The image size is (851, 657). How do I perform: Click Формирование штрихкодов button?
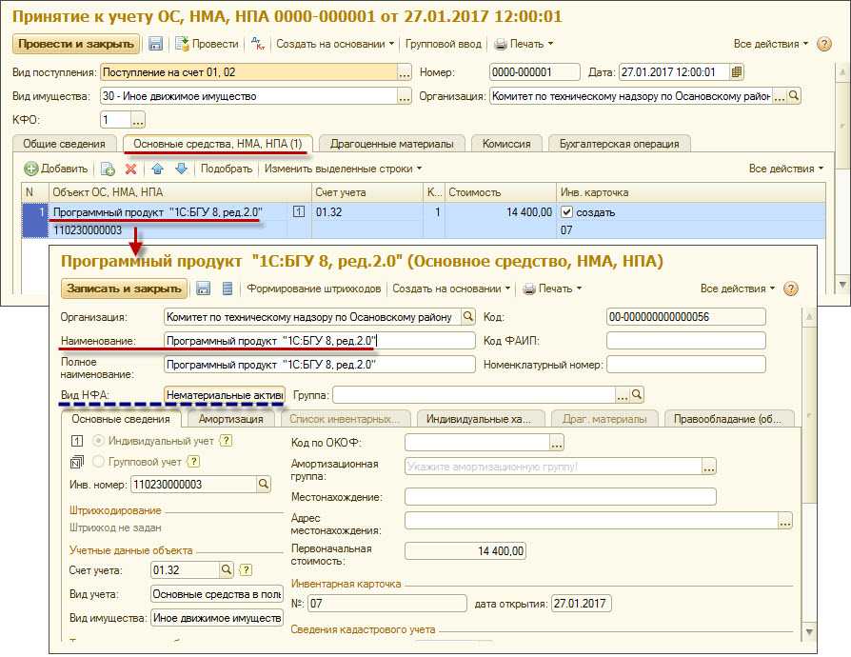pos(314,289)
